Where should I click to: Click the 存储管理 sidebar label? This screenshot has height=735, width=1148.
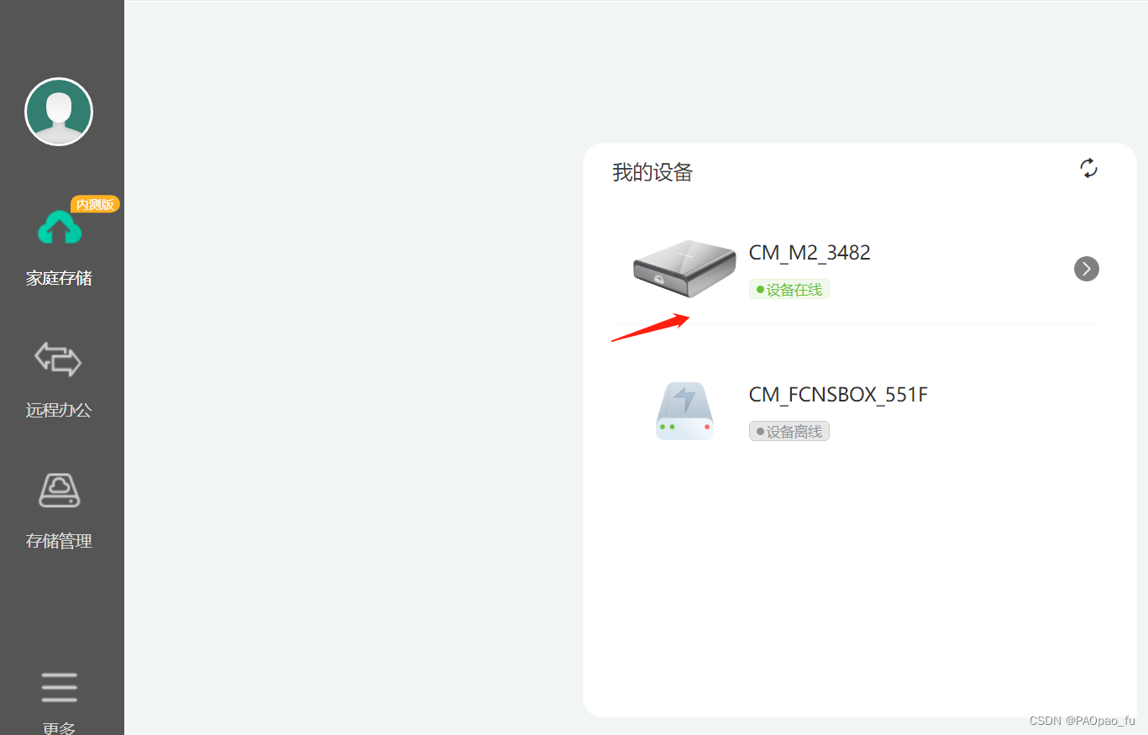click(x=59, y=541)
